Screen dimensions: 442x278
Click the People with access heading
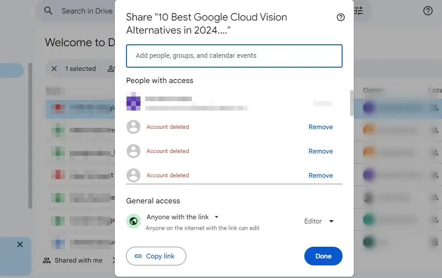pos(160,81)
